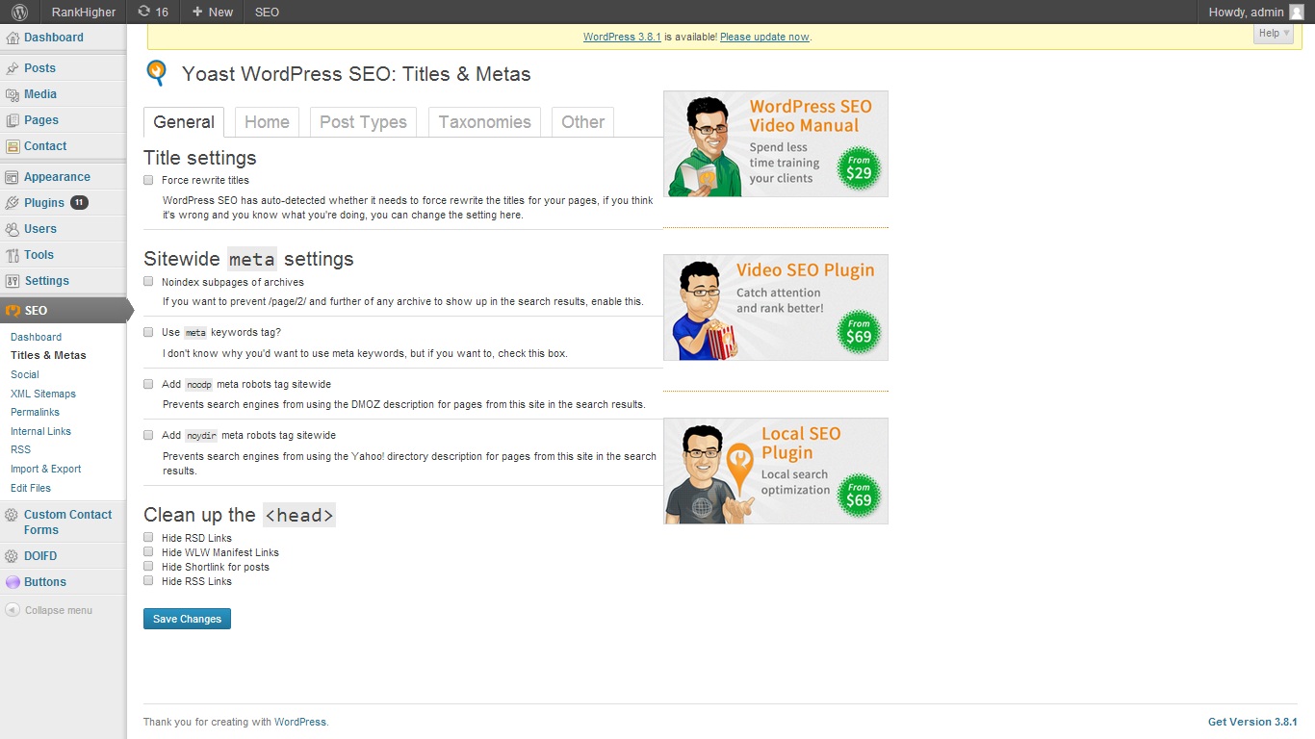
Task: Enable Force rewrite titles checkbox
Action: (148, 180)
